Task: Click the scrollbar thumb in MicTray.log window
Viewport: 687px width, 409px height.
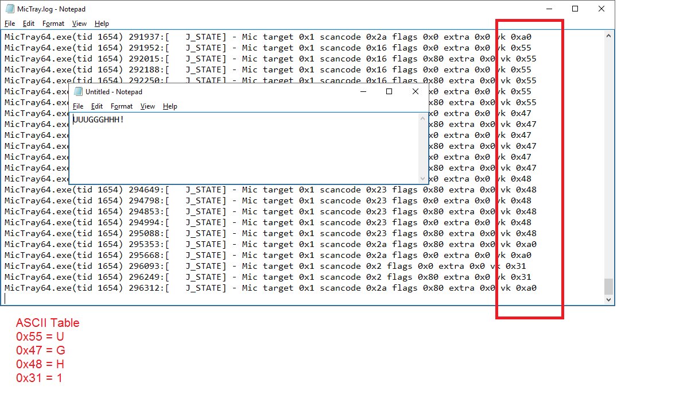Action: [608, 287]
